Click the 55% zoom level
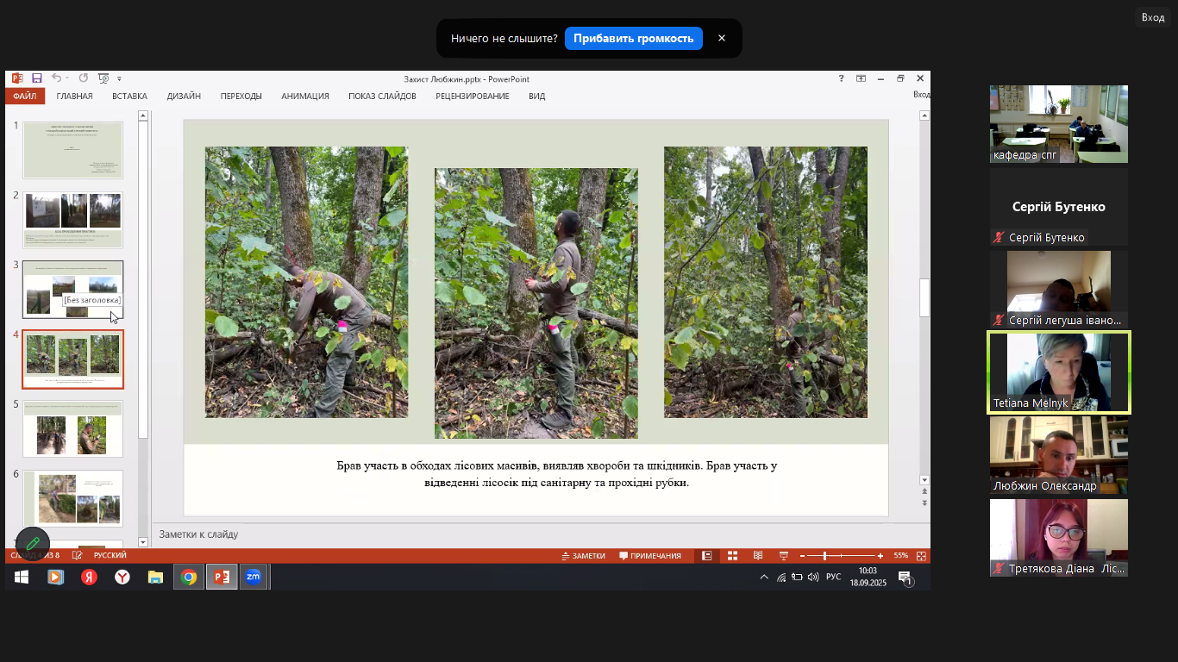 coord(901,556)
